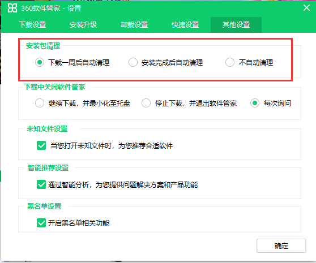Close the settings dialog with X

(x=306, y=8)
